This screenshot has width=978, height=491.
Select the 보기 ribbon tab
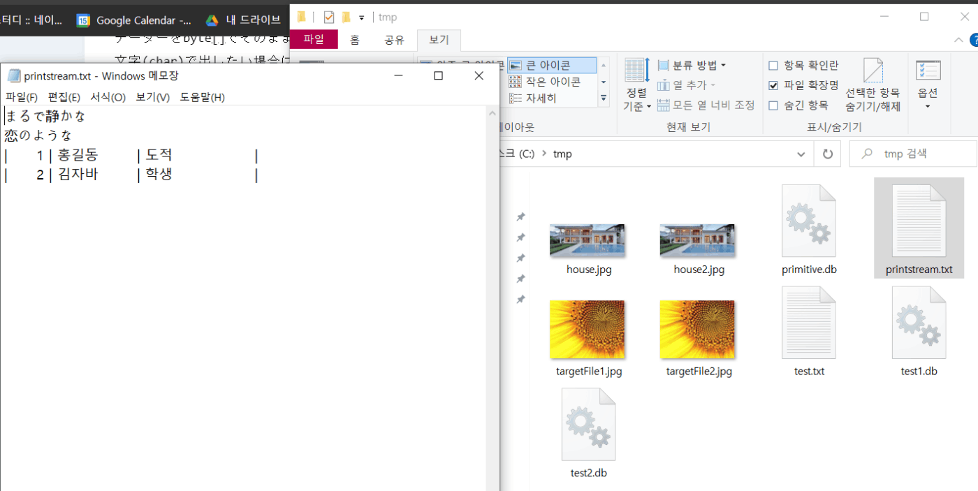439,40
